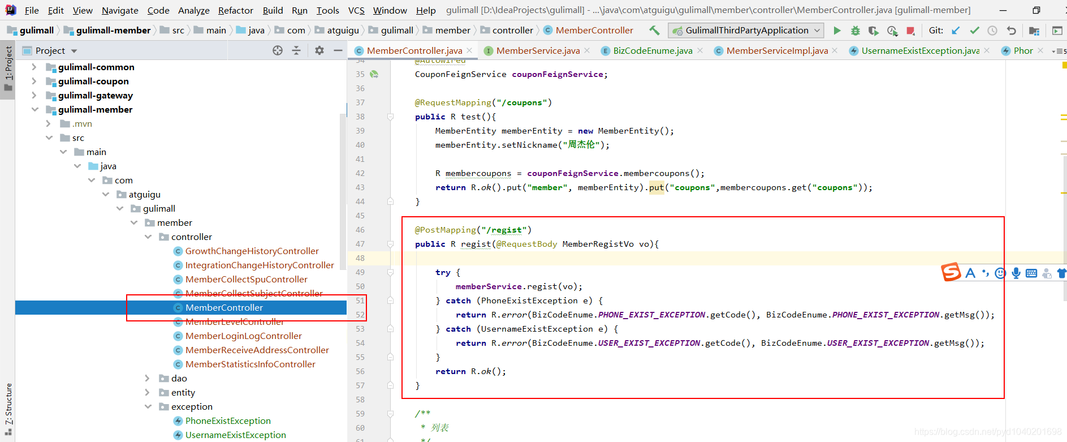Viewport: 1067px width, 442px height.
Task: Open the Refactor menu
Action: (x=235, y=10)
